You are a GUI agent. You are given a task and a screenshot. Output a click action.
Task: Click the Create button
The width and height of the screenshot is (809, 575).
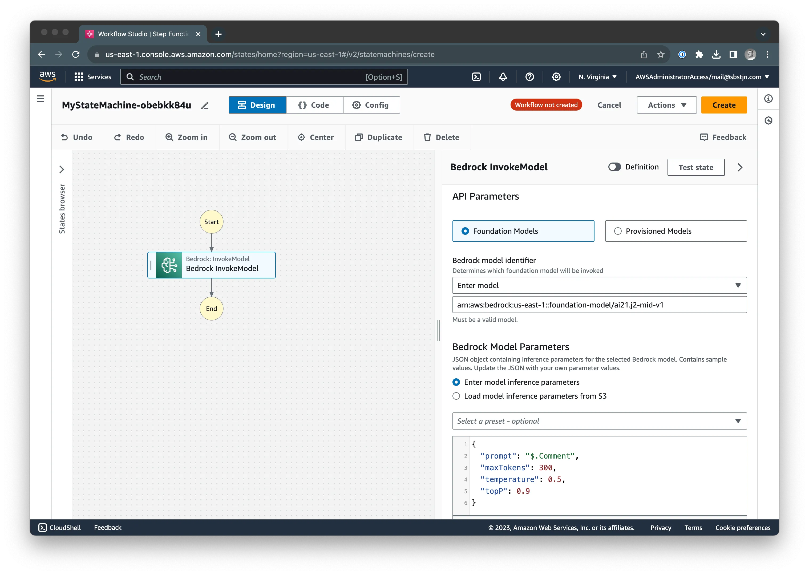724,105
